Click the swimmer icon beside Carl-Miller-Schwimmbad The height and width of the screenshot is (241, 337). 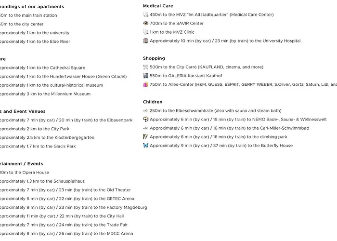pos(146,128)
